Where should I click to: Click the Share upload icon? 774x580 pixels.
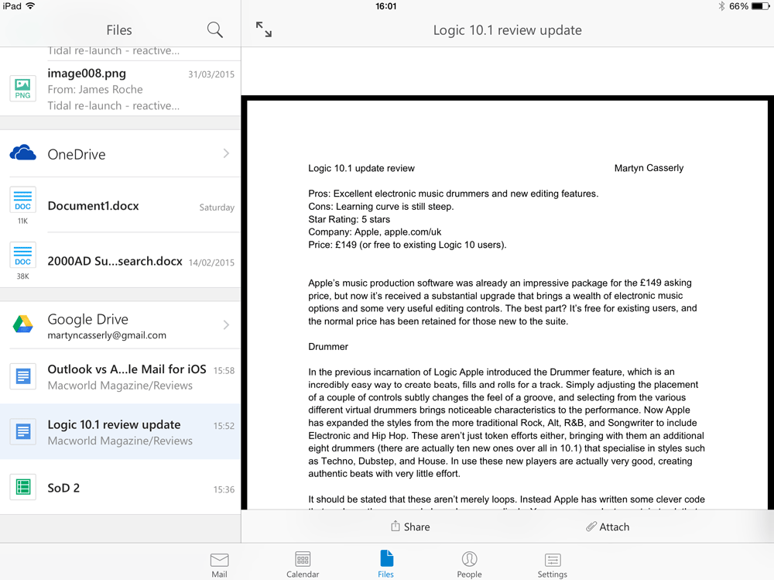(x=395, y=526)
